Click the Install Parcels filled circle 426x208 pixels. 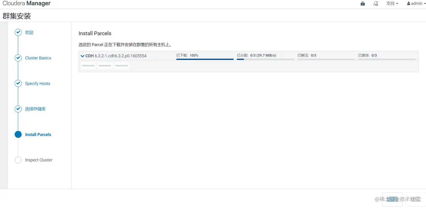point(18,134)
